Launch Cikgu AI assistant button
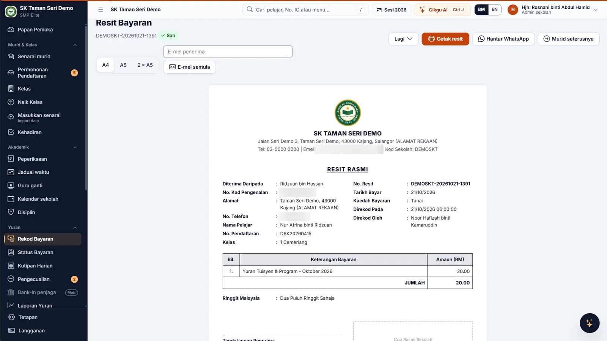This screenshot has width=607, height=341. click(443, 10)
